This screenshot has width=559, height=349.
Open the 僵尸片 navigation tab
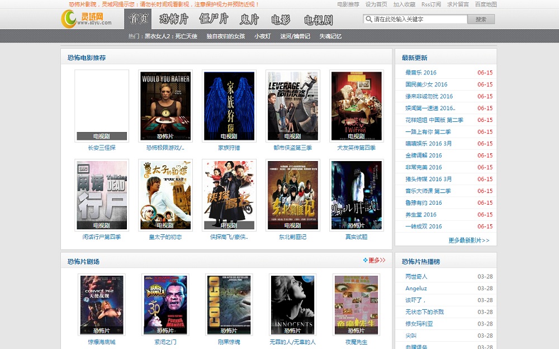[214, 19]
